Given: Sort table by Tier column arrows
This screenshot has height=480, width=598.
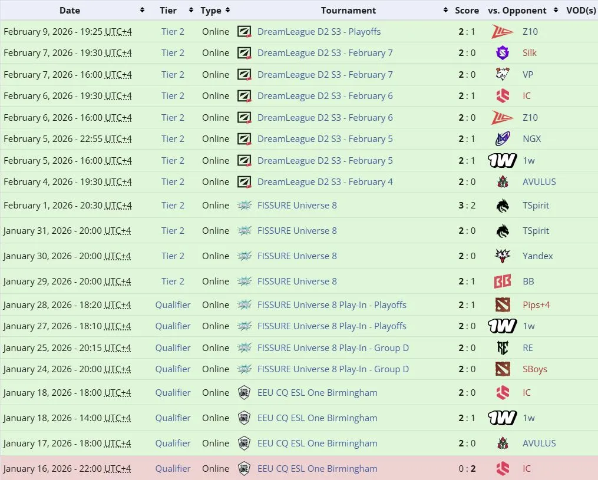Looking at the screenshot, I should [191, 10].
